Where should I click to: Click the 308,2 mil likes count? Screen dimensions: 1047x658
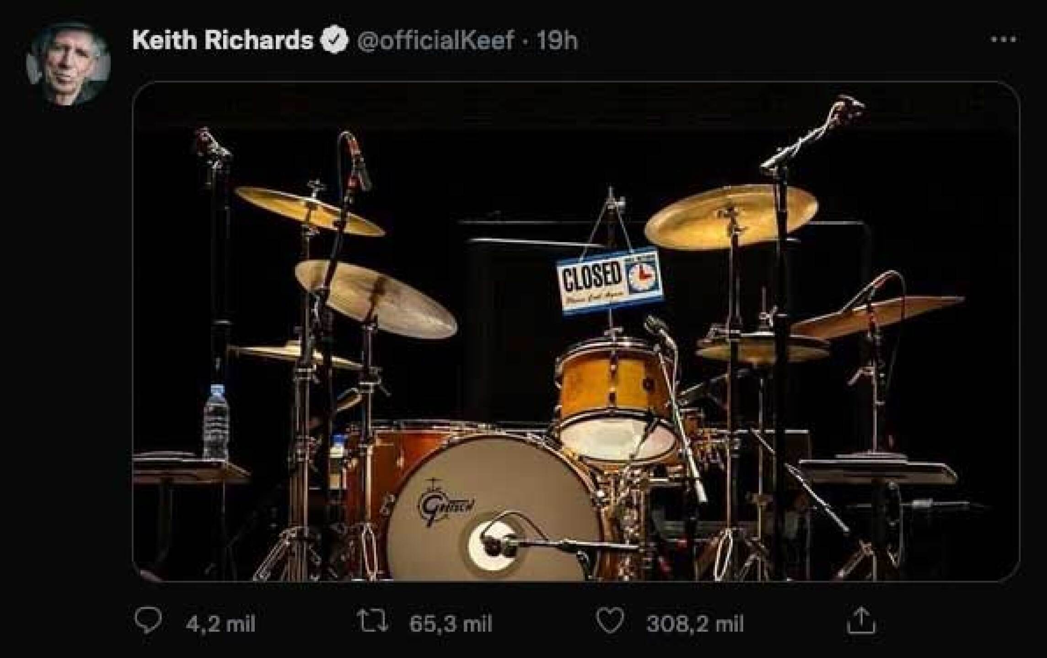pos(694,623)
